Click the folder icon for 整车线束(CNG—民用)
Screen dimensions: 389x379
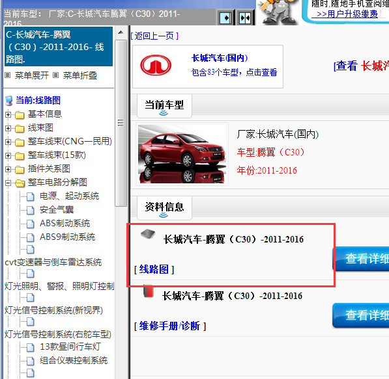tap(20, 142)
